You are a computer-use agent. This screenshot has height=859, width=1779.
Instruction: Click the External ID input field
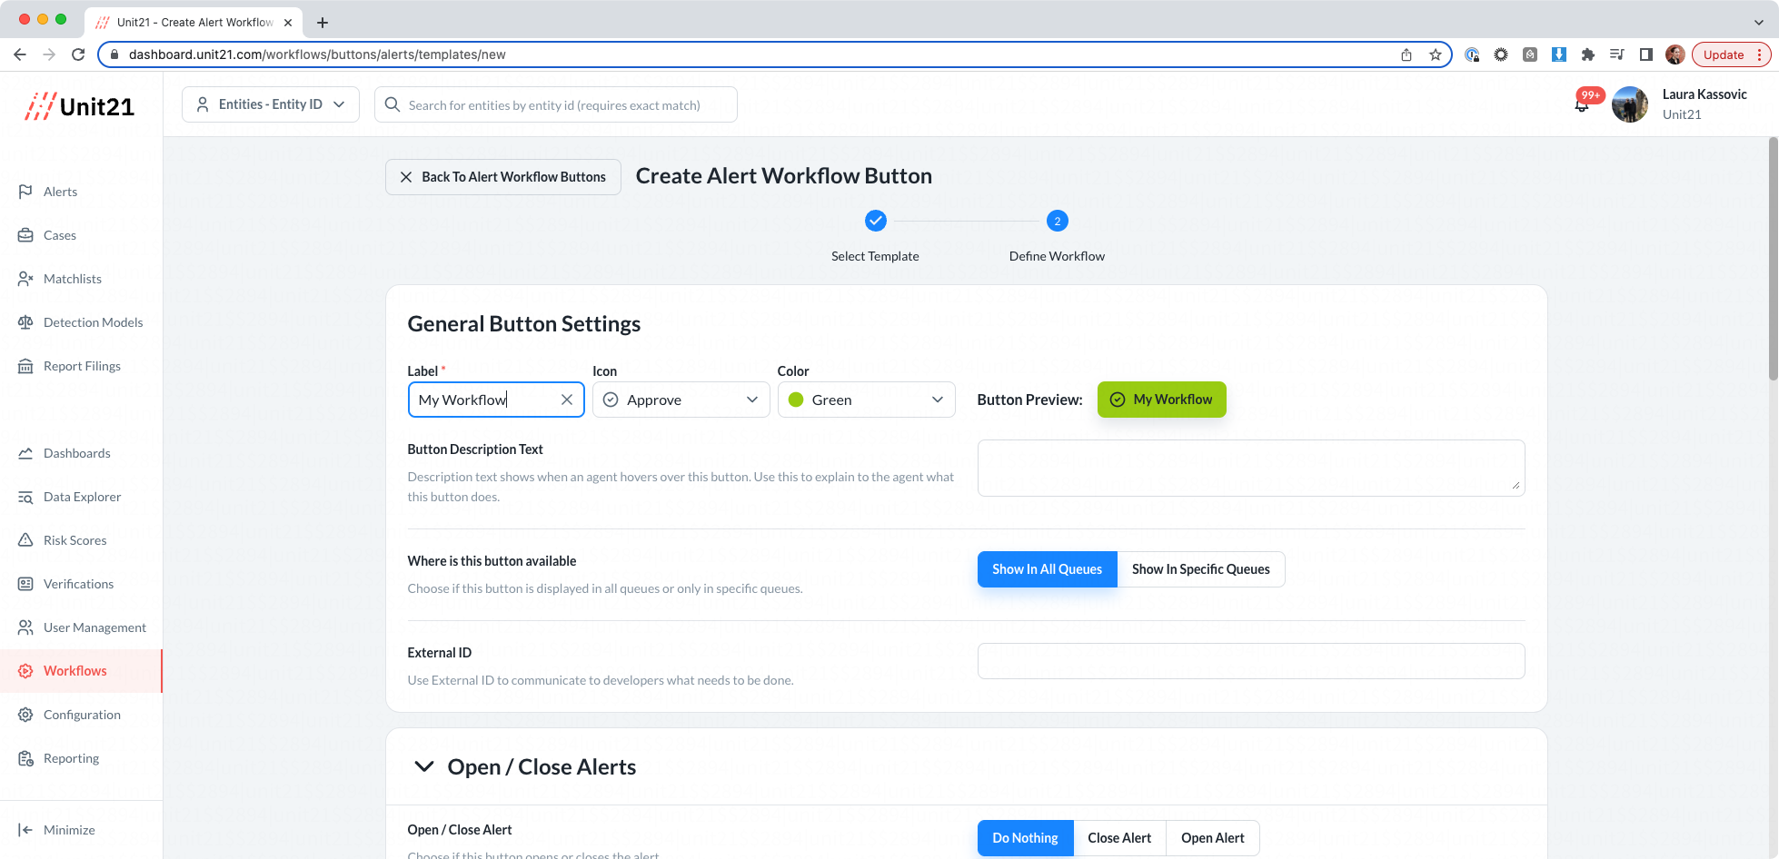pyautogui.click(x=1251, y=661)
